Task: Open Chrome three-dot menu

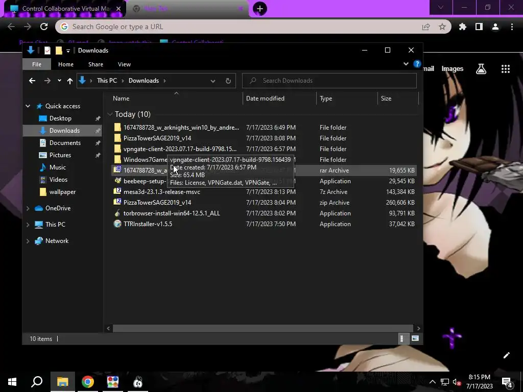Action: tap(512, 27)
